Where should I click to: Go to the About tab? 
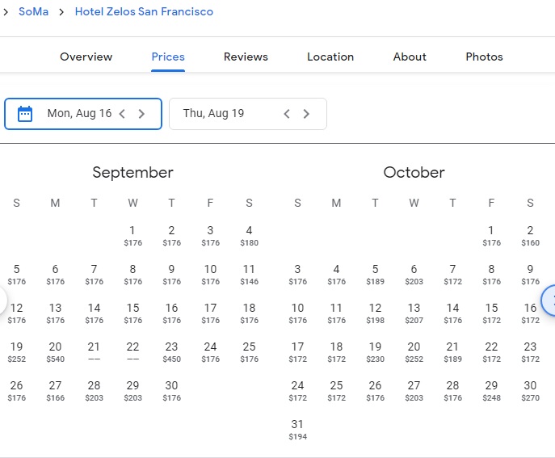pyautogui.click(x=410, y=57)
